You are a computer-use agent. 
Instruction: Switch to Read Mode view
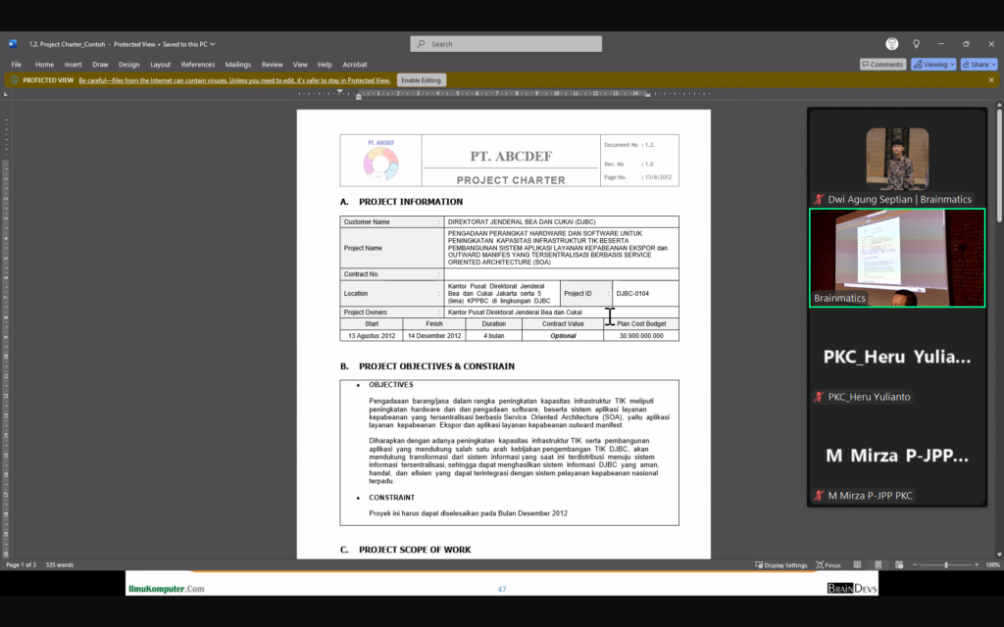[857, 565]
